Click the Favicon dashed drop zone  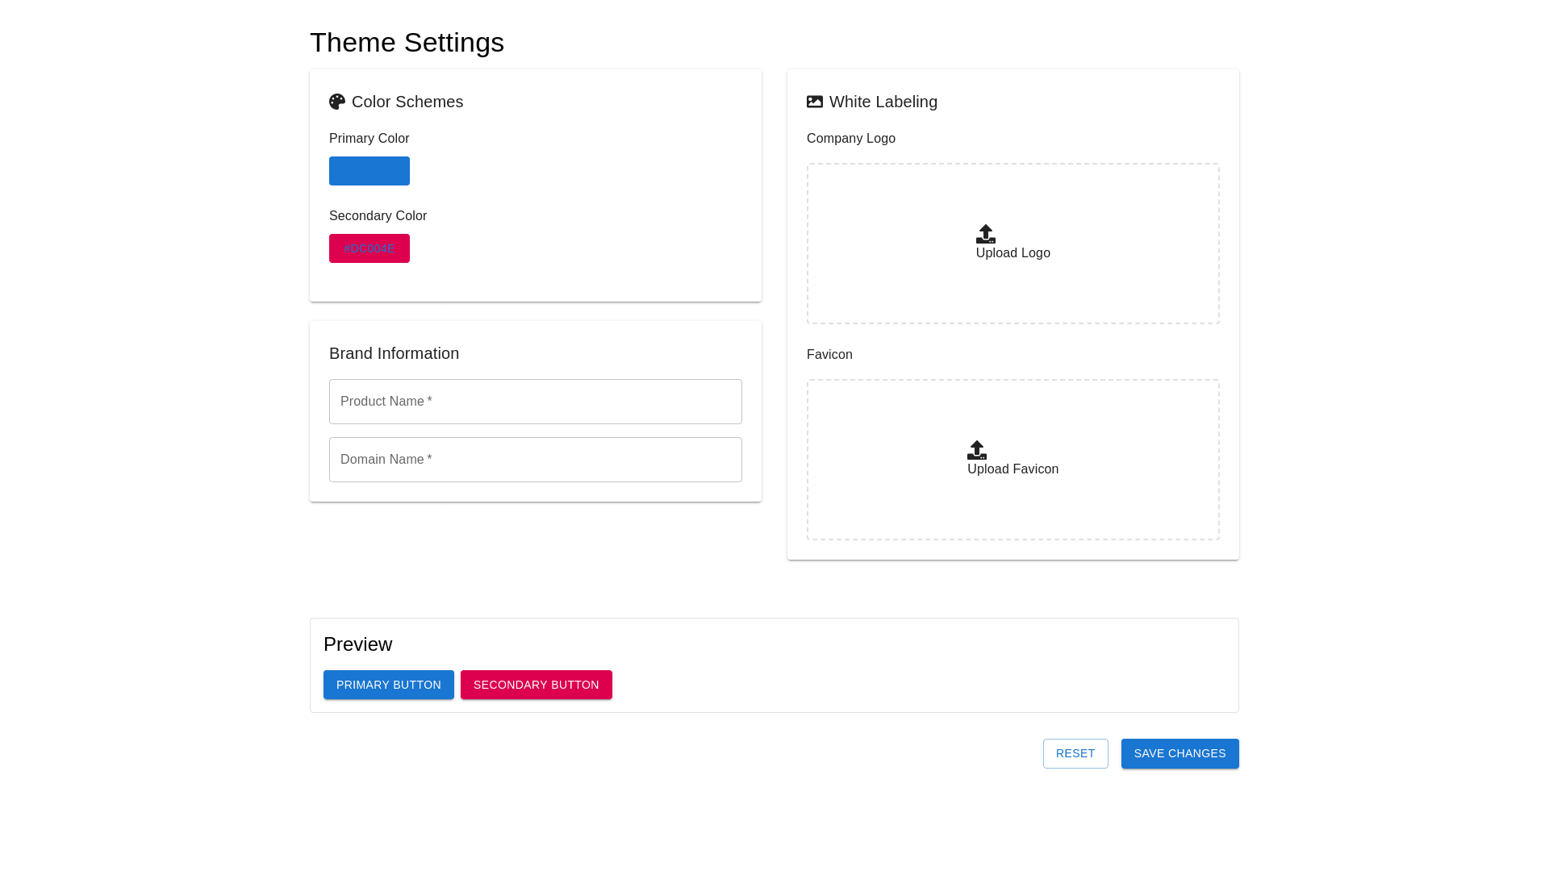(x=1013, y=508)
